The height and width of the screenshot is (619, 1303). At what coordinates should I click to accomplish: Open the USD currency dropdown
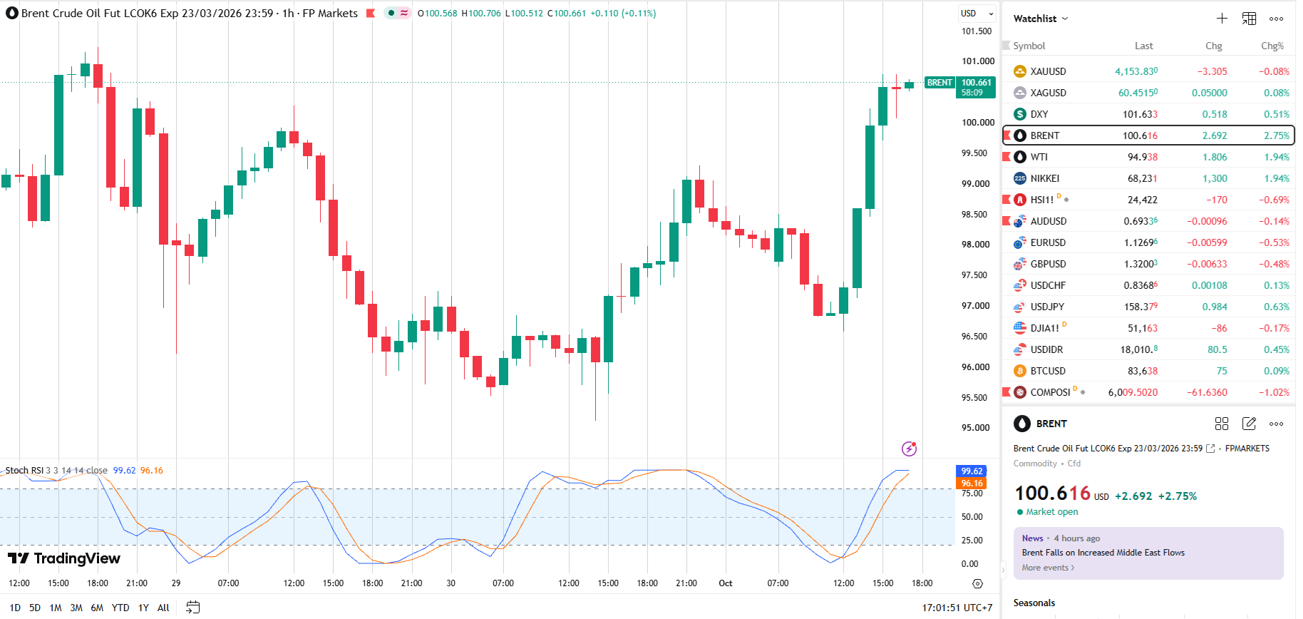977,14
